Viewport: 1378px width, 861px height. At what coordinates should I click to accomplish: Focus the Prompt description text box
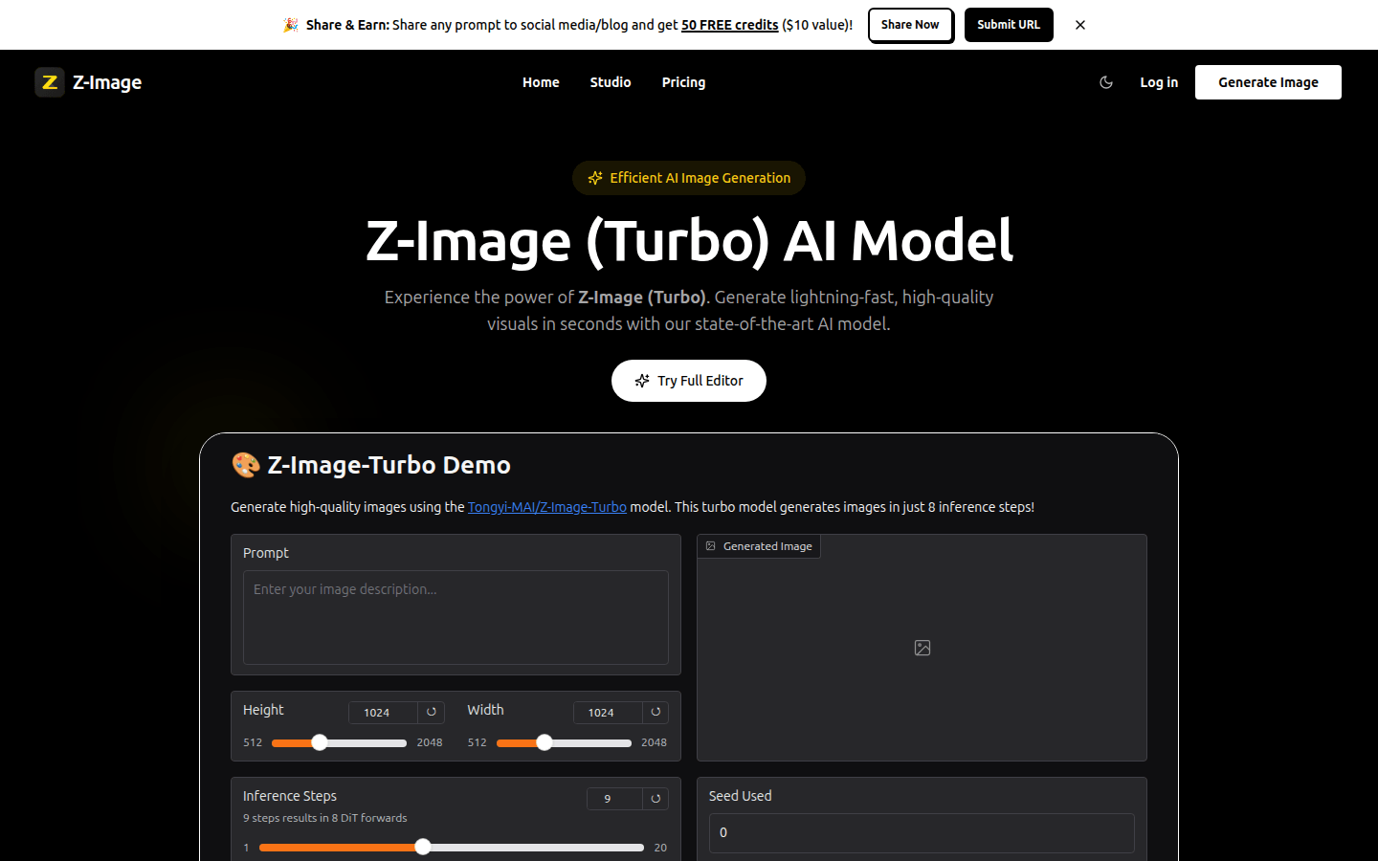pos(456,617)
